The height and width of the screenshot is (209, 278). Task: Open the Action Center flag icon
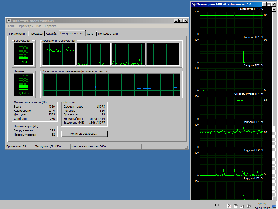[x=229, y=206]
